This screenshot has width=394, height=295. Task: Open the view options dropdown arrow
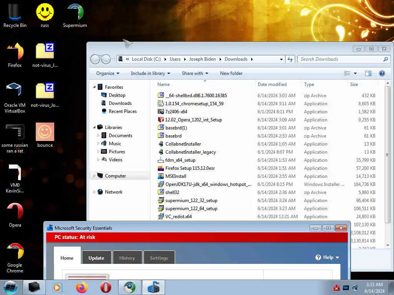point(355,73)
